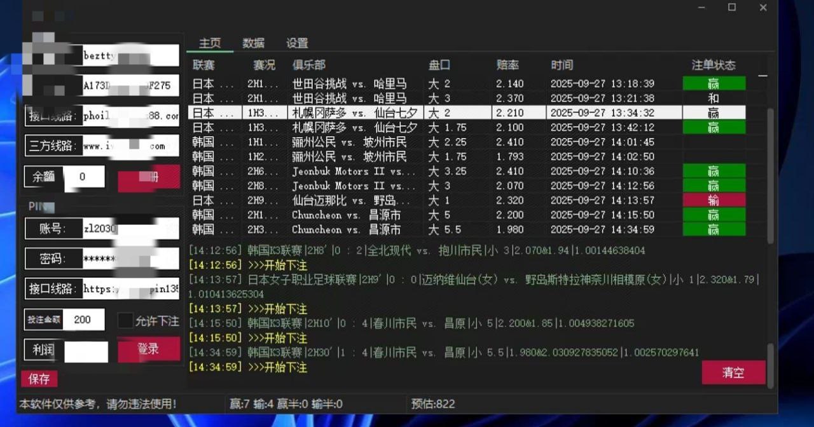
Task: Select the 主页 tab
Action: (x=210, y=44)
